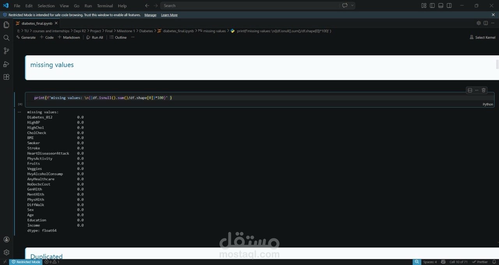Click the Manage link in the banner
The height and width of the screenshot is (265, 499).
tap(150, 15)
